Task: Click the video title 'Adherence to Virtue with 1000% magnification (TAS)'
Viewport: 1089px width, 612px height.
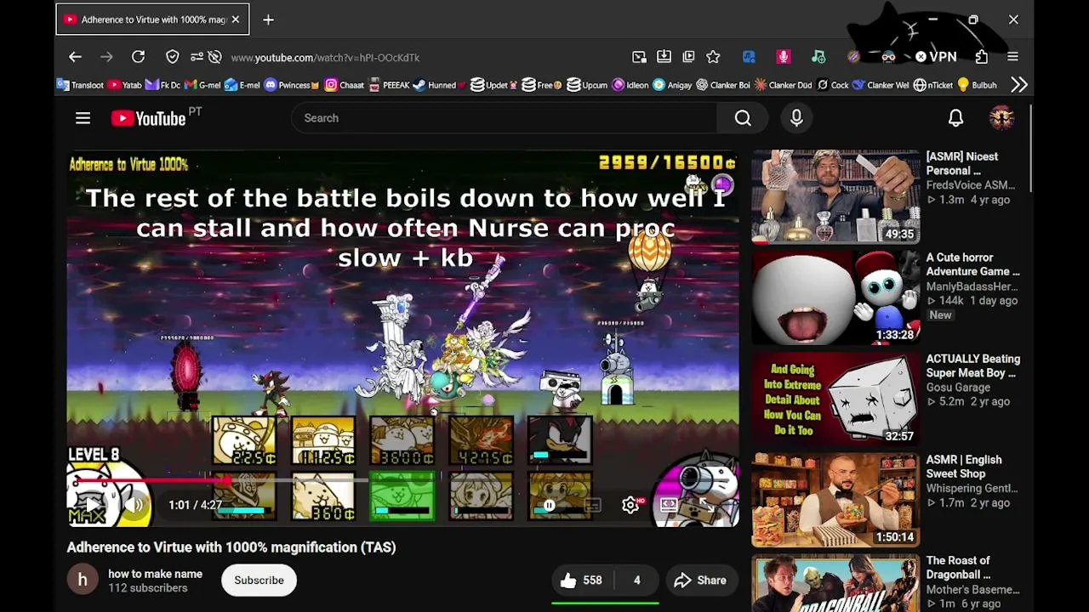Action: (x=231, y=547)
